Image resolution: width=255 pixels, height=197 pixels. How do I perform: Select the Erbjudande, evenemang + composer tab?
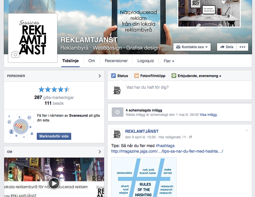coord(196,76)
